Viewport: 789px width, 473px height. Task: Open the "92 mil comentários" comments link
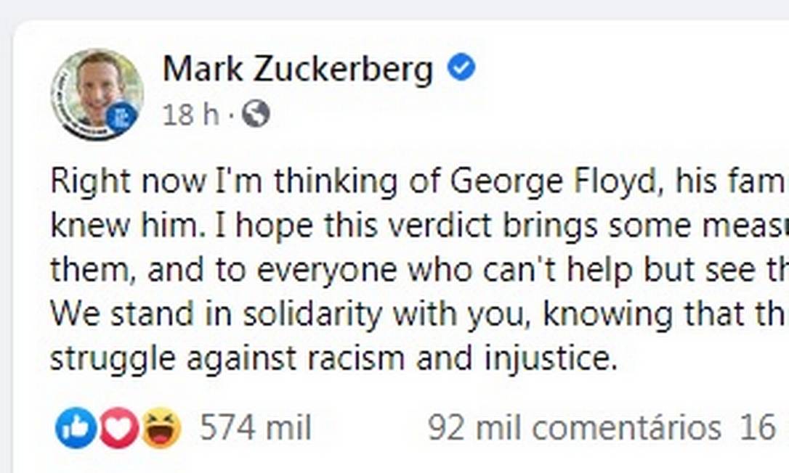coord(574,428)
